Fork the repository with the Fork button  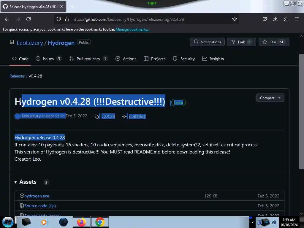242,42
